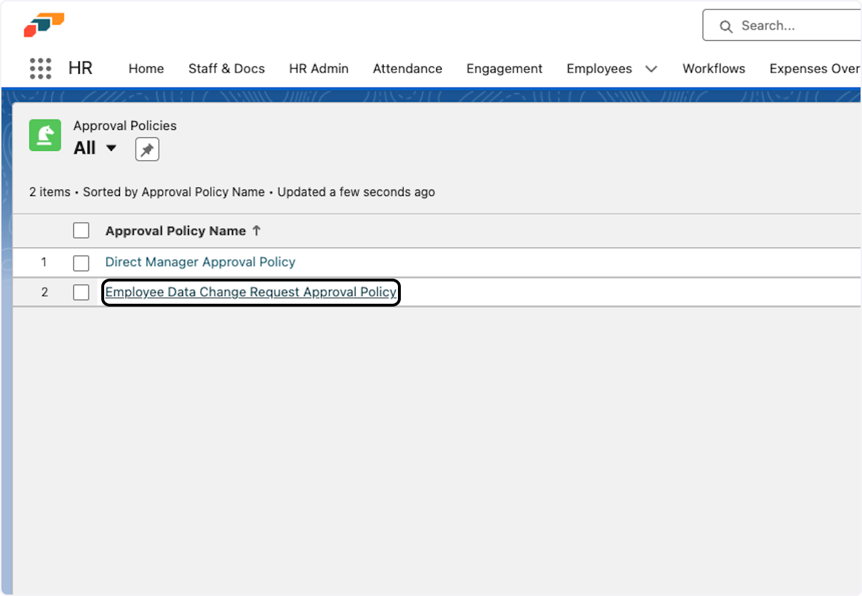Click the green Approval Policies object icon
This screenshot has height=596, width=862.
tap(45, 135)
